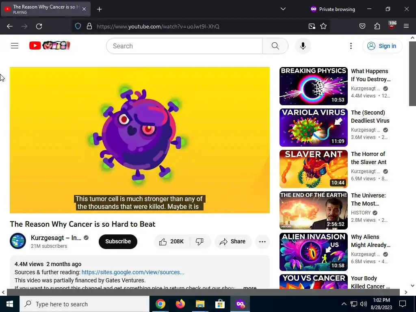
Task: Click the Subscribe button
Action: [x=118, y=241]
